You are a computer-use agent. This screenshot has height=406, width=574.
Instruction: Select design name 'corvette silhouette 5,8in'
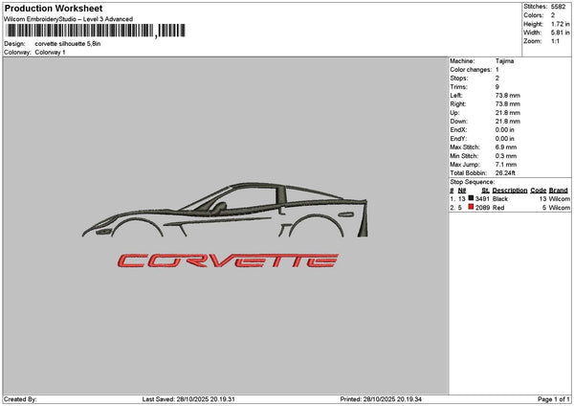tap(68, 44)
